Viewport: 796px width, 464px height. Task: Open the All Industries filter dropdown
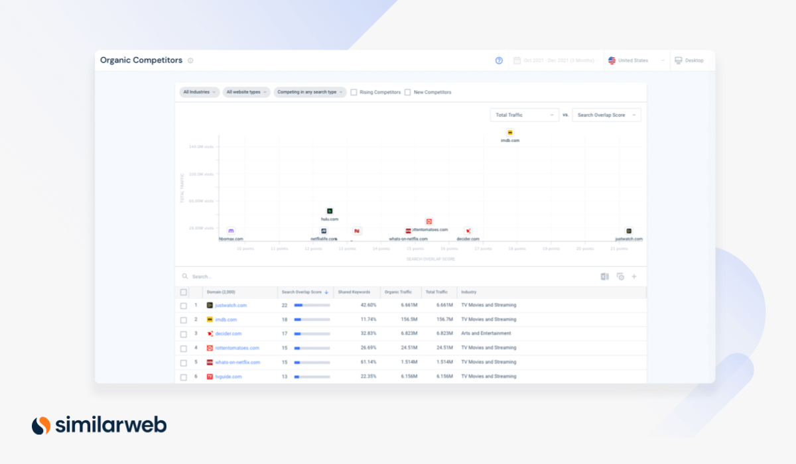[200, 92]
